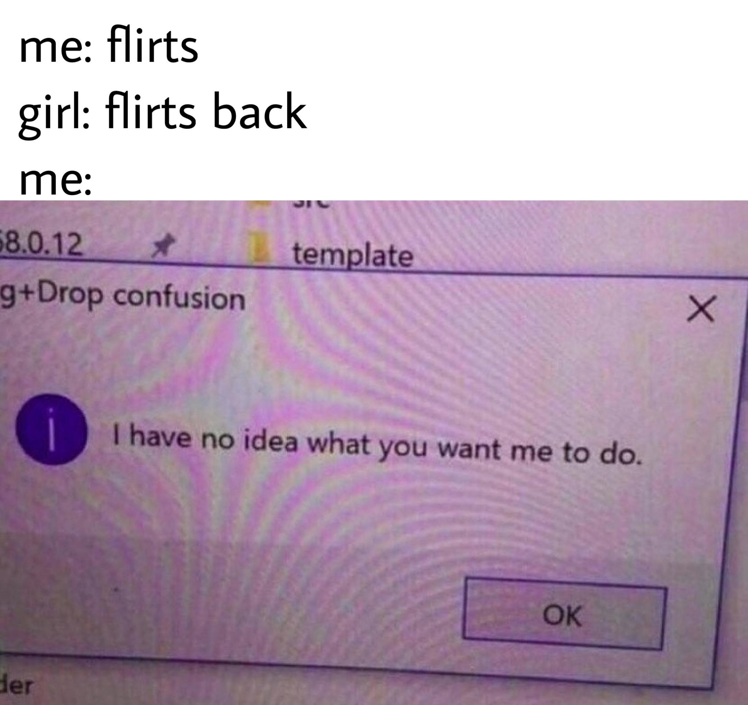Viewport: 748px width, 705px height.
Task: Click the 'me:' caption directly above photo
Action: click(x=55, y=181)
